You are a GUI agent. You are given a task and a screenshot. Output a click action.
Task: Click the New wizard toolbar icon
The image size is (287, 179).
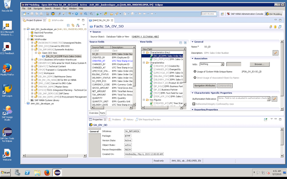click(x=24, y=14)
